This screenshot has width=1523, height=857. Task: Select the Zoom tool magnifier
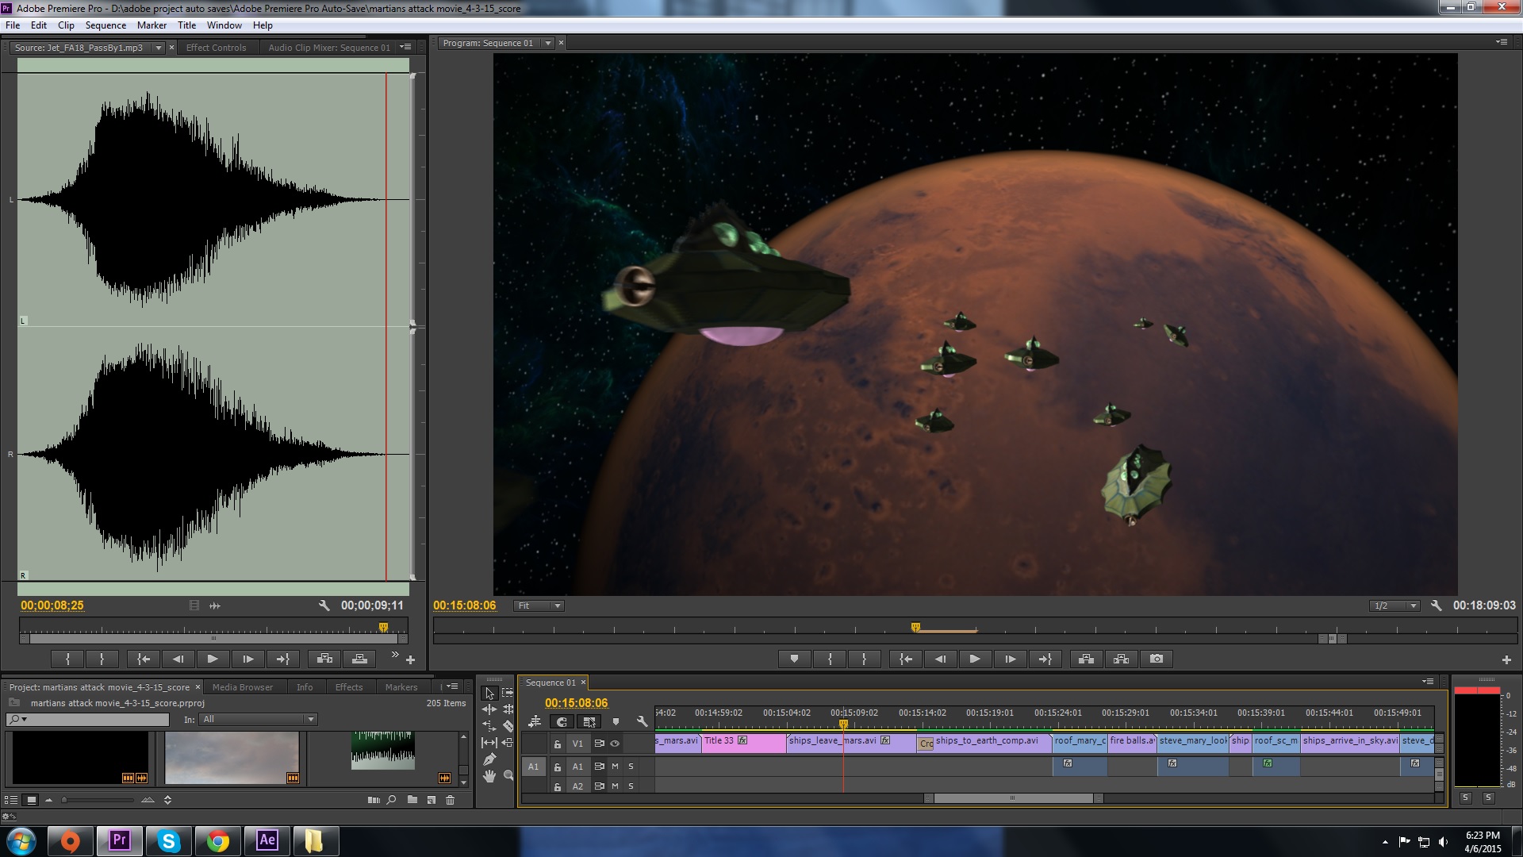coord(508,776)
